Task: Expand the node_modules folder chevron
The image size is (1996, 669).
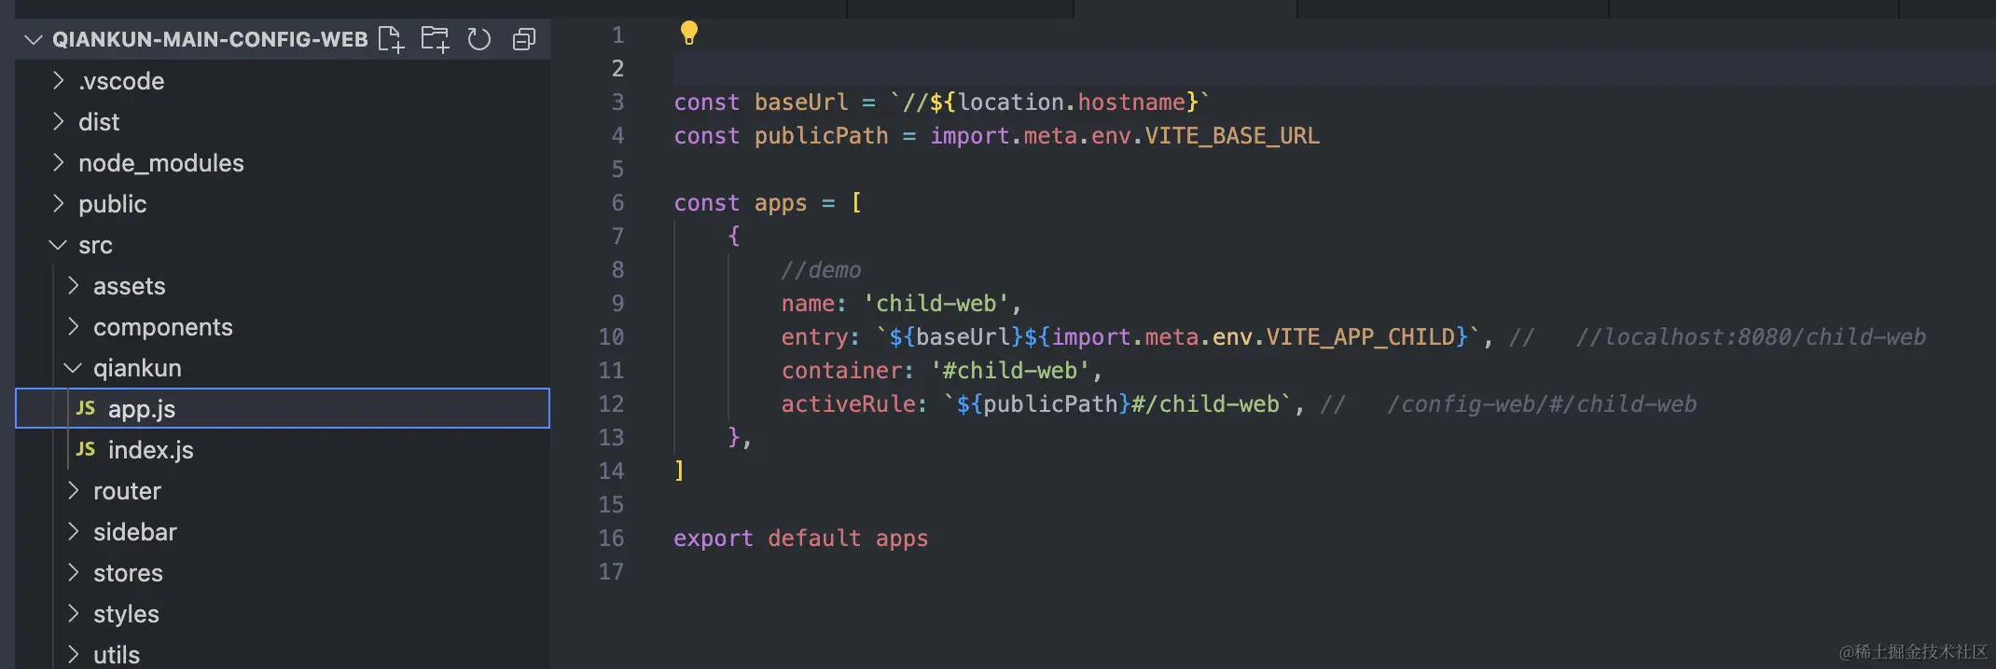Action: [x=59, y=162]
